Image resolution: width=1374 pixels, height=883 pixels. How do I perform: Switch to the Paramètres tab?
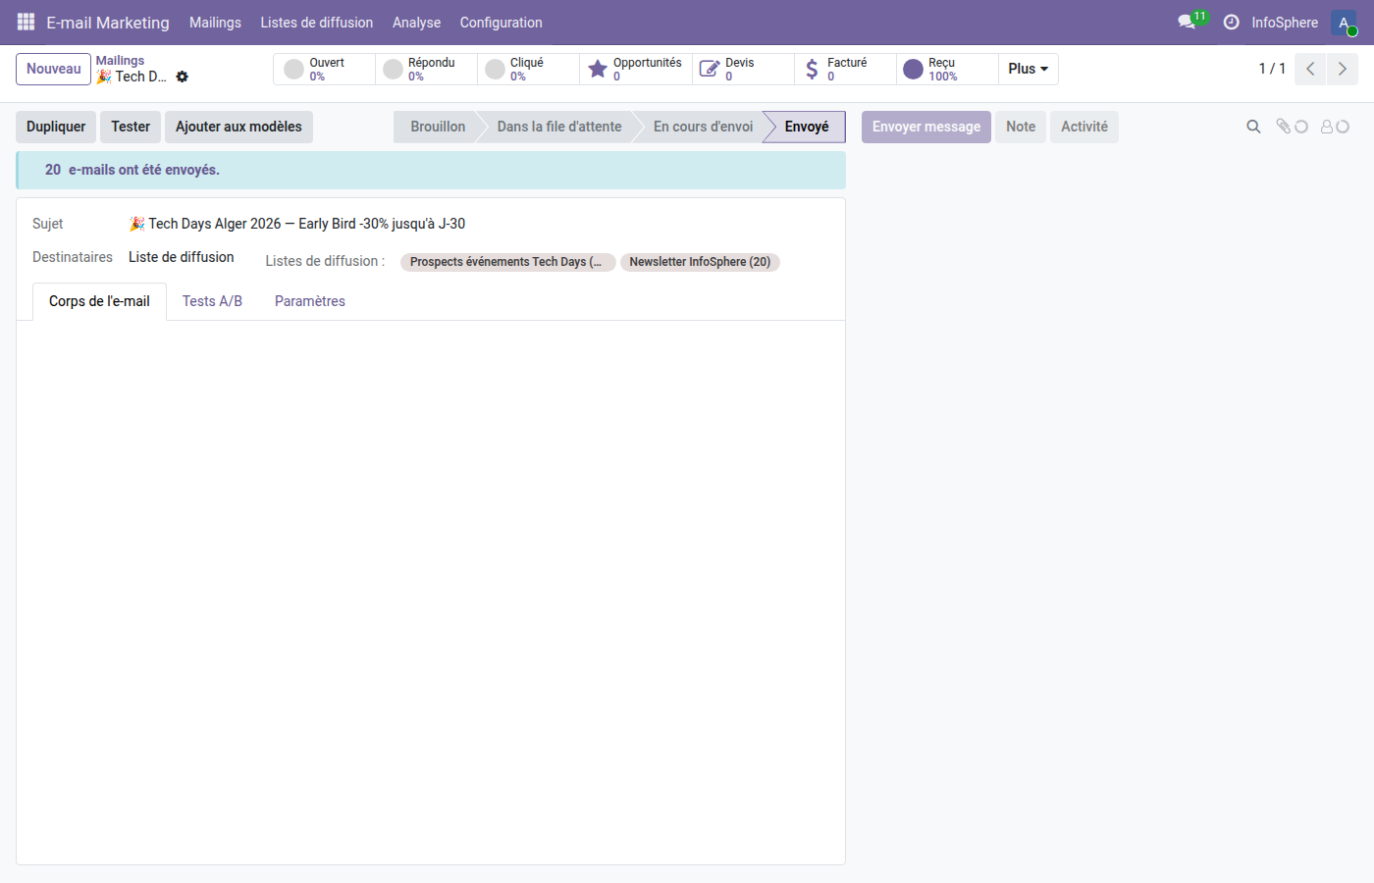point(309,301)
